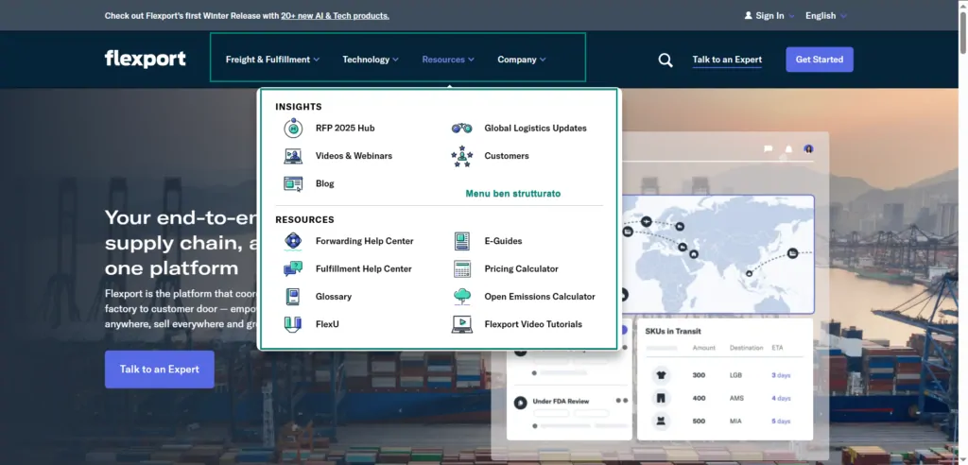Screen dimensions: 968x465
Task: Click the Pricing Calculator icon
Action: 461,269
